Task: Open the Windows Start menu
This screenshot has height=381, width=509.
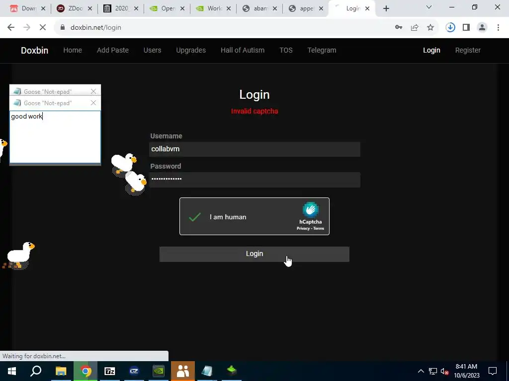Action: pyautogui.click(x=12, y=371)
